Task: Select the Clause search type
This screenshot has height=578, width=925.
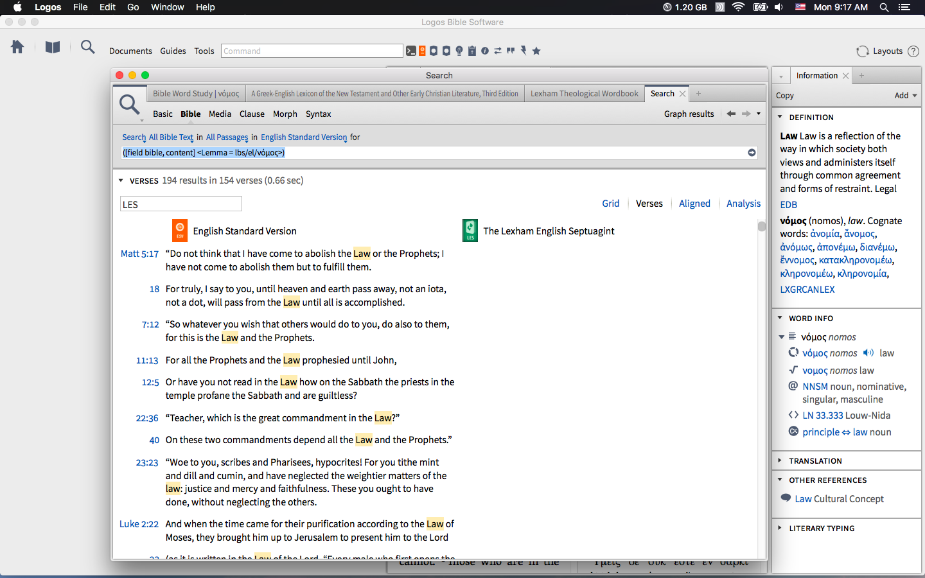Action: click(252, 114)
